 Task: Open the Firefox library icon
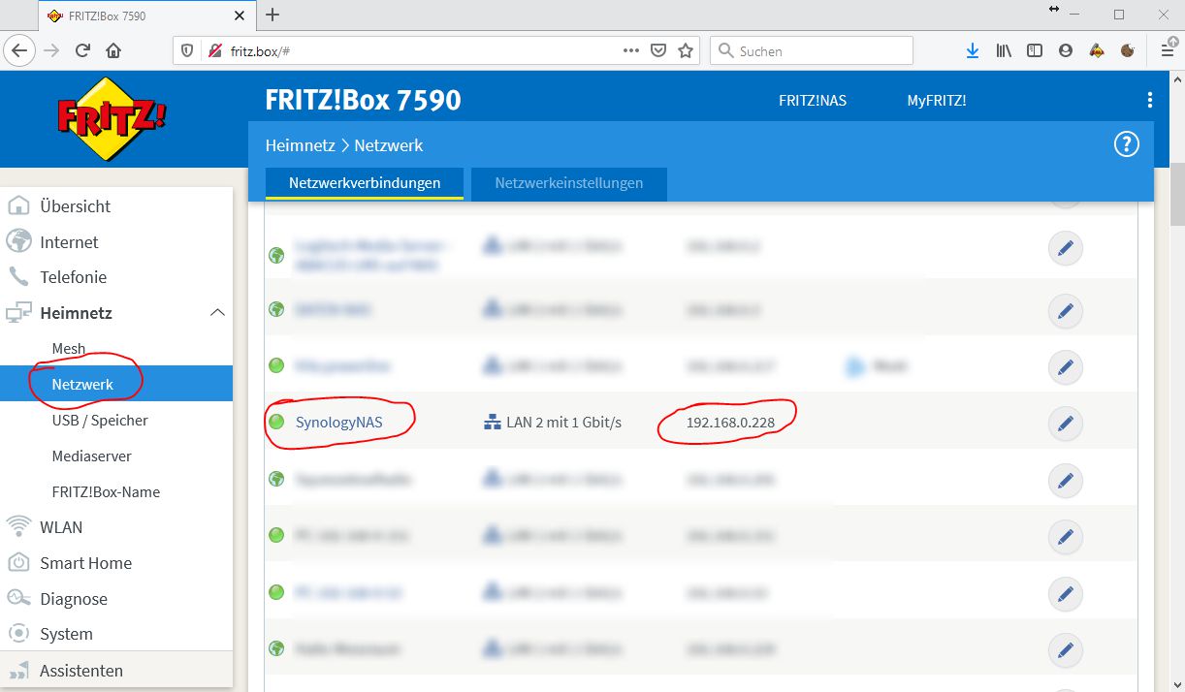point(1004,51)
